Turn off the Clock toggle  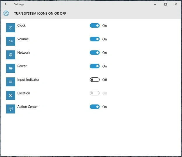tap(94, 26)
